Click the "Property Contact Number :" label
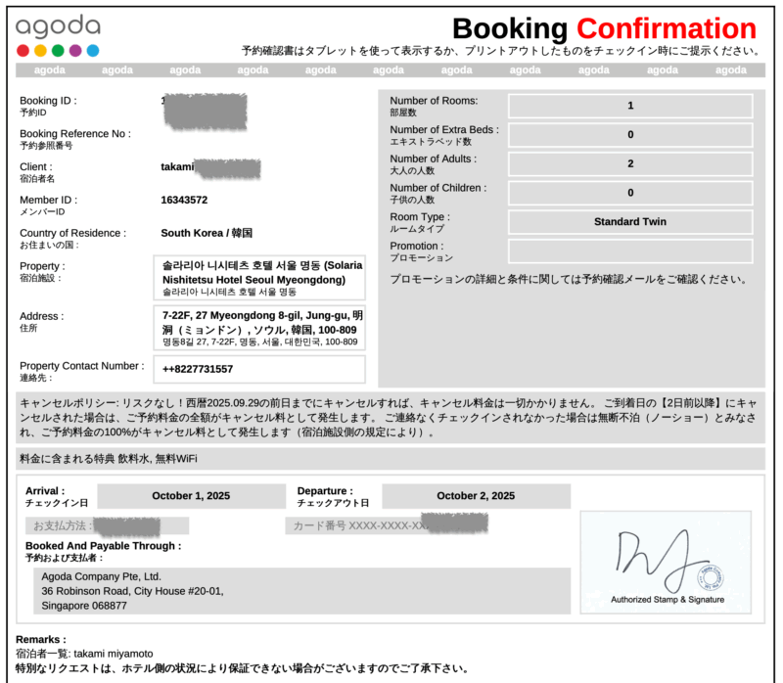783x683 pixels. [x=82, y=366]
